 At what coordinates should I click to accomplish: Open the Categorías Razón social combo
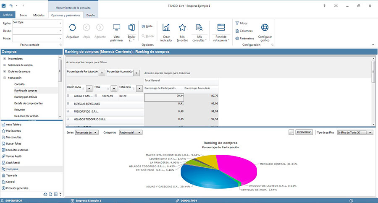point(131,133)
